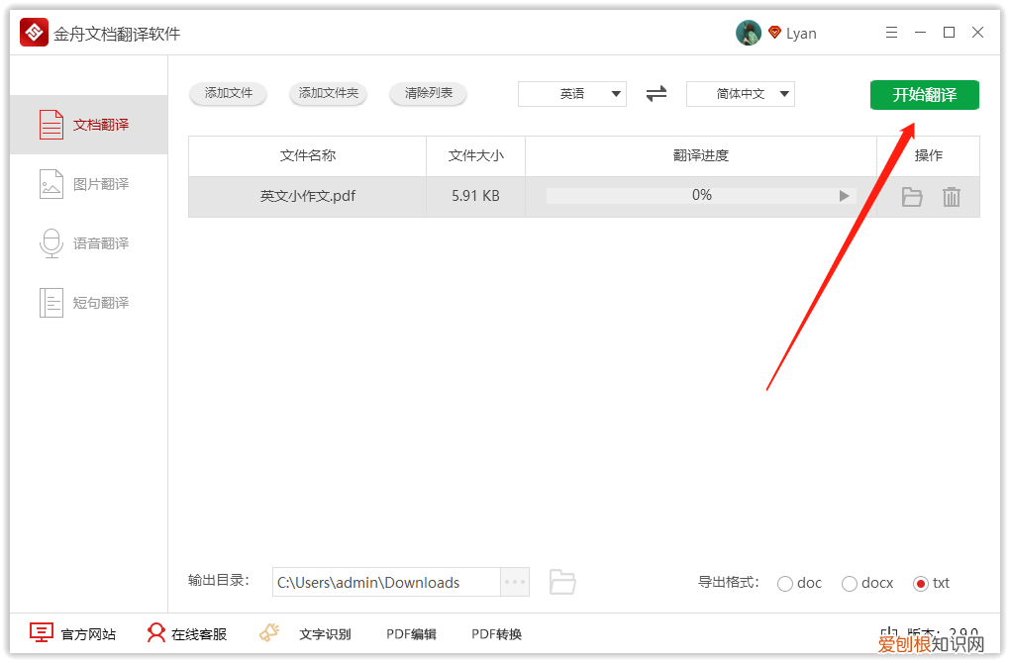Start translation with 开始翻译 button
This screenshot has width=1010, height=663.
(x=924, y=94)
